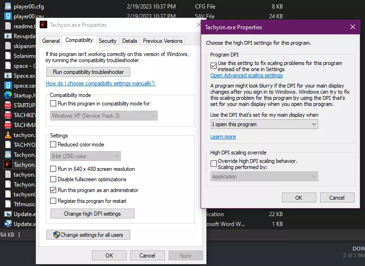Select the skipanim file icon
Viewport: 365px width, 266px height.
pyautogui.click(x=8, y=46)
